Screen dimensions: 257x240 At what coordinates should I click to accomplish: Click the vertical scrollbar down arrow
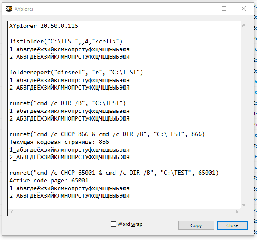coord(244,205)
